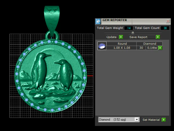Click the green arrow beside Update
This screenshot has width=174, height=131.
coord(121,37)
